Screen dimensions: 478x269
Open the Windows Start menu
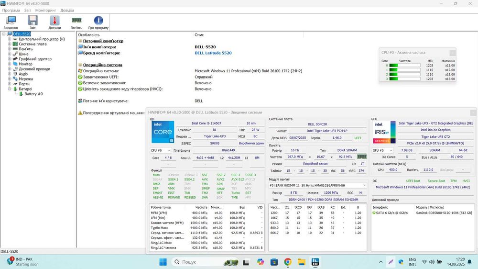(163, 262)
